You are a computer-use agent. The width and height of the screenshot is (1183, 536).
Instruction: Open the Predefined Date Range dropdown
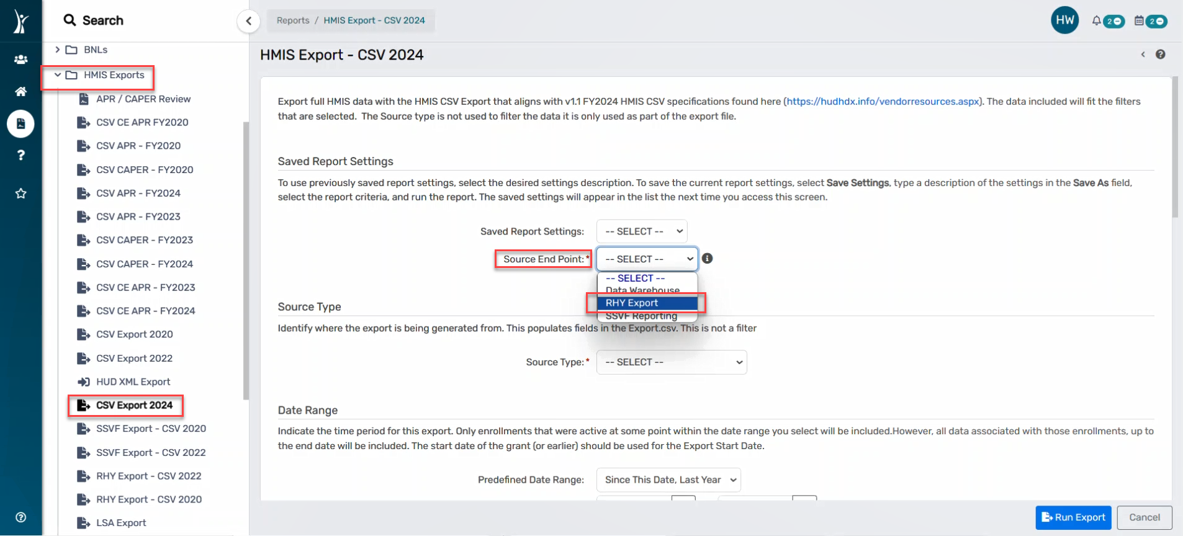click(x=668, y=480)
